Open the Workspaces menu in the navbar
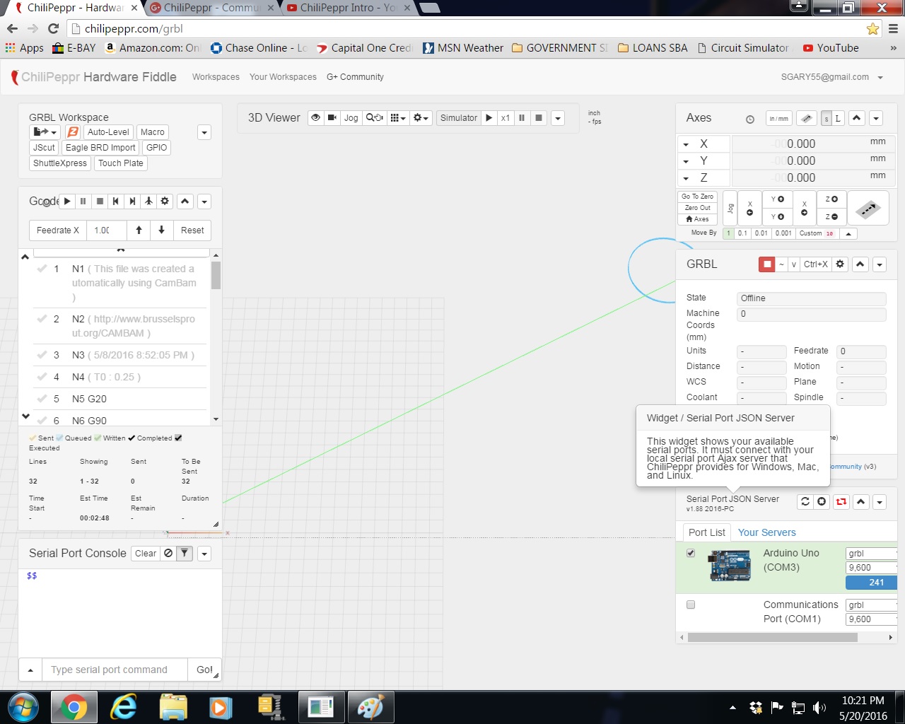The image size is (905, 724). coord(216,77)
